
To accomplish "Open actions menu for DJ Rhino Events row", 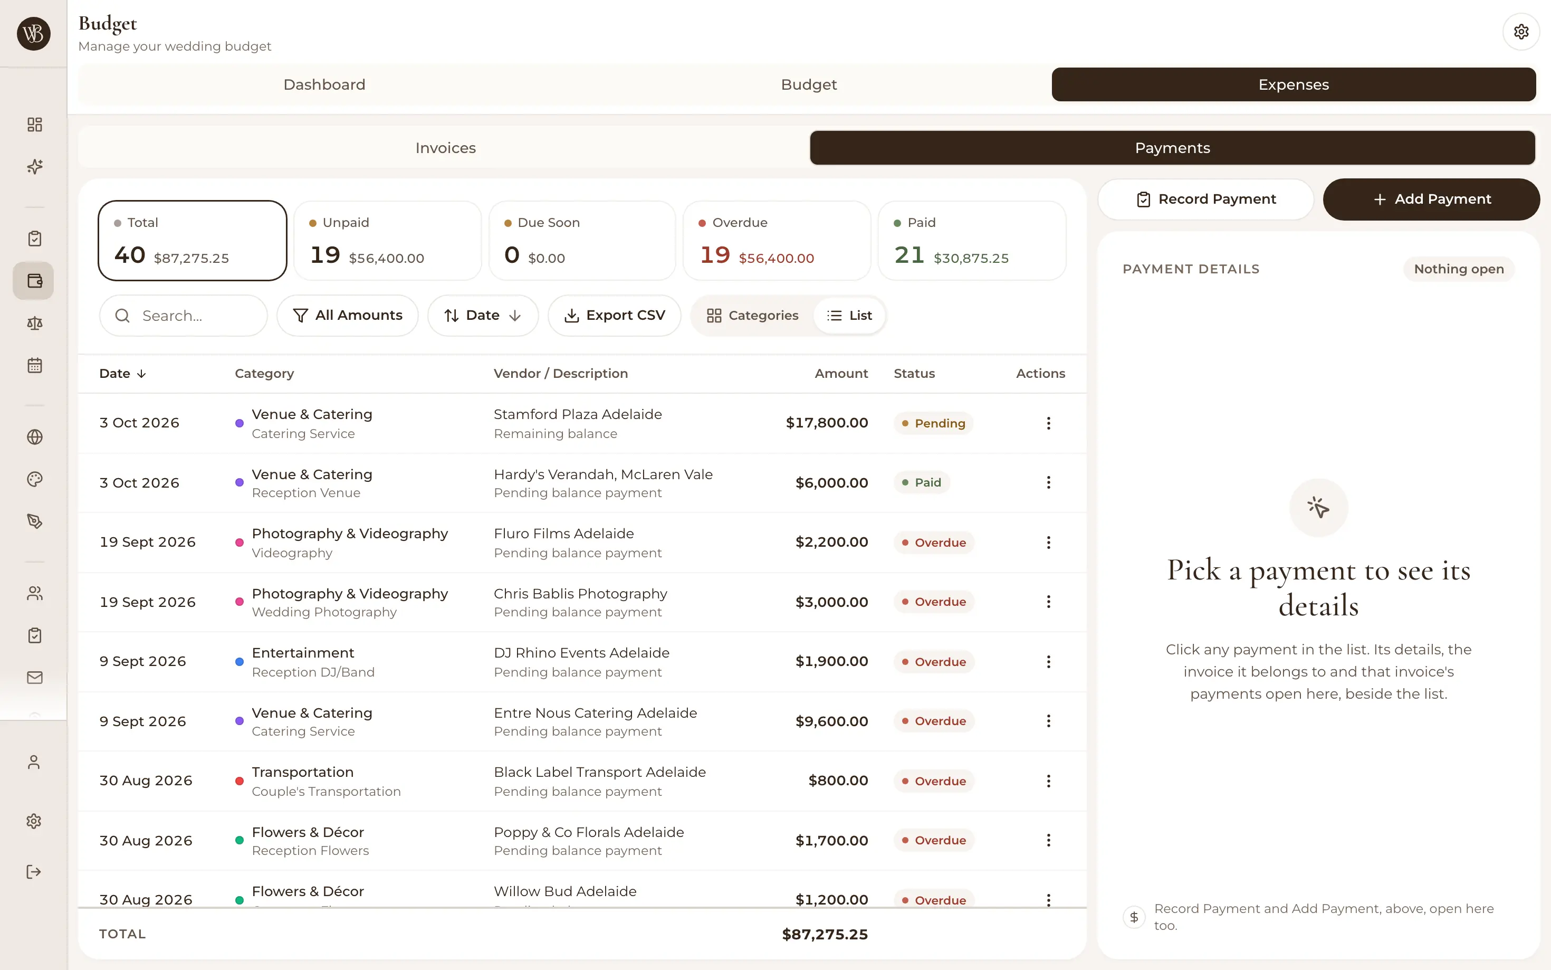I will coord(1048,662).
